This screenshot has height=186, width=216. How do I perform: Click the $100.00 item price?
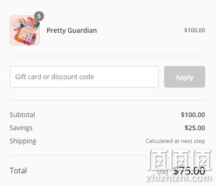coord(194,30)
